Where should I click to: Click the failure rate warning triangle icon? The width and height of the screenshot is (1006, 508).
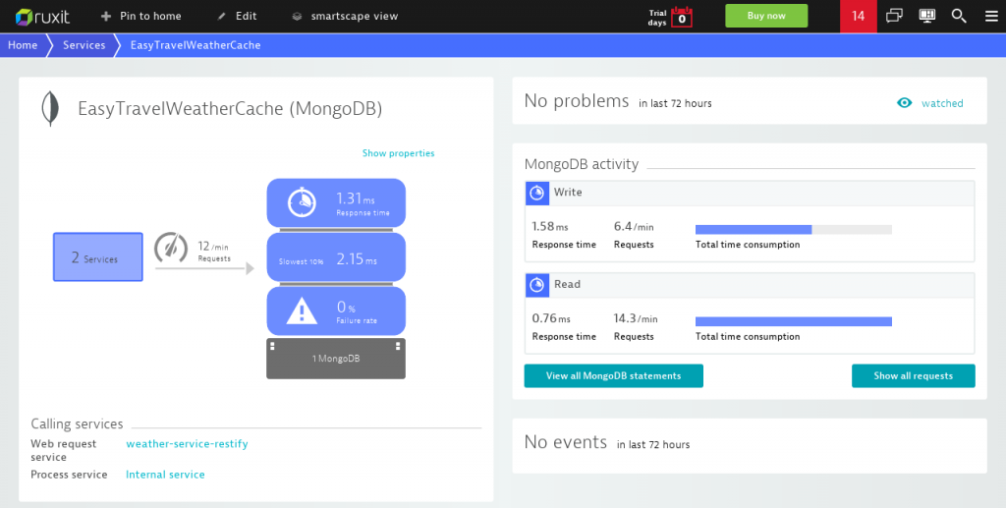(x=301, y=311)
